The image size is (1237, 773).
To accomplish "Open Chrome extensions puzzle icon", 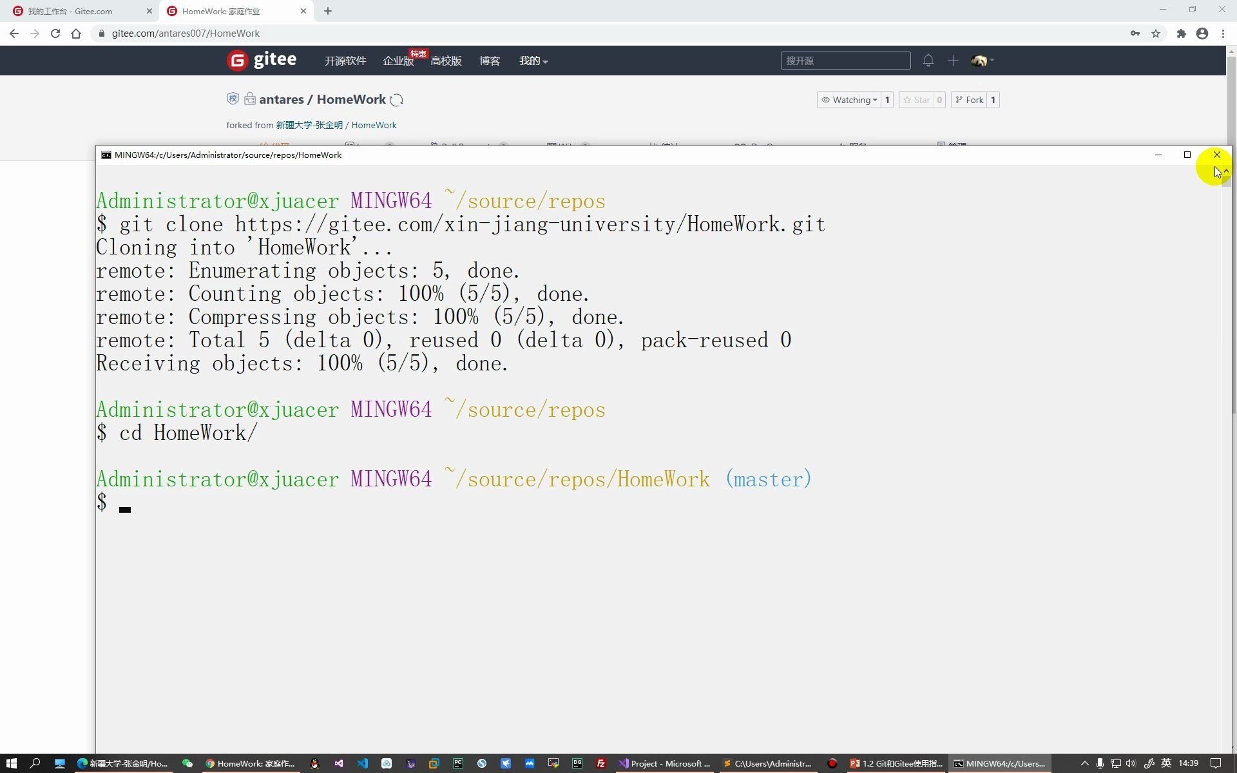I will (1181, 33).
